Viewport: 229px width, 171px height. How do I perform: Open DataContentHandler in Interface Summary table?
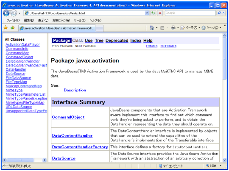coord(72,135)
